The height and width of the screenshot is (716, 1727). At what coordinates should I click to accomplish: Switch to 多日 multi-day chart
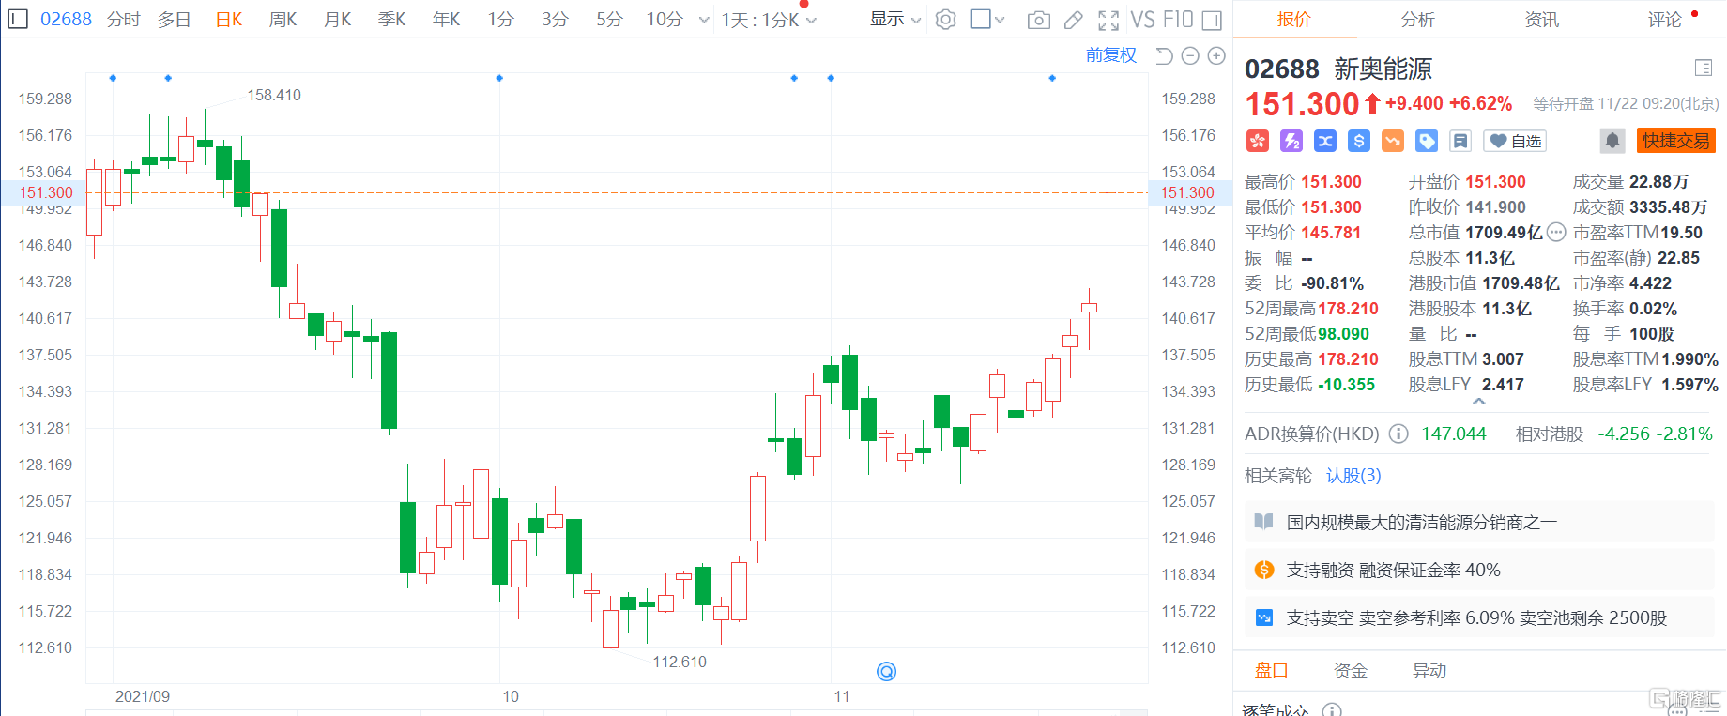coord(174,19)
